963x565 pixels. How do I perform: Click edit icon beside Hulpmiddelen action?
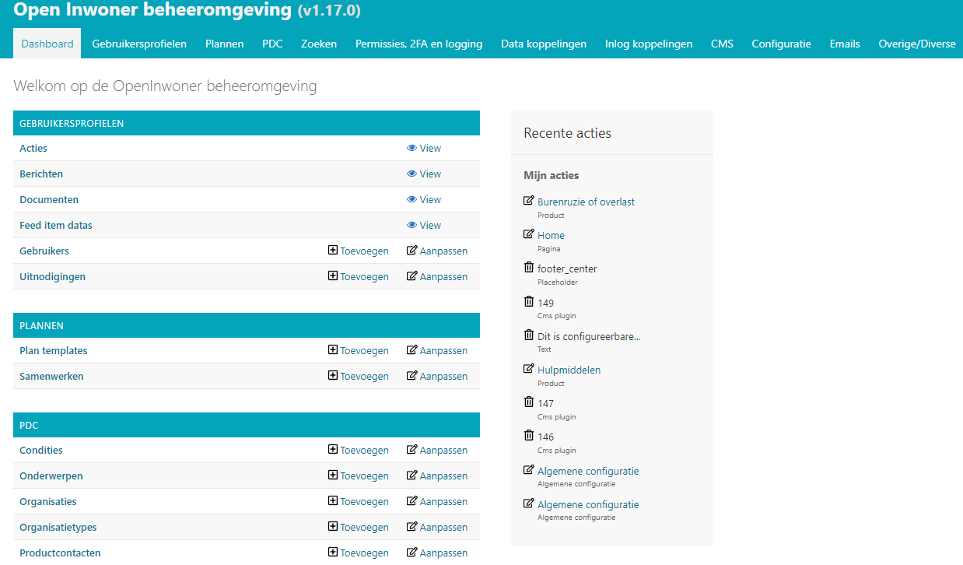(x=529, y=370)
